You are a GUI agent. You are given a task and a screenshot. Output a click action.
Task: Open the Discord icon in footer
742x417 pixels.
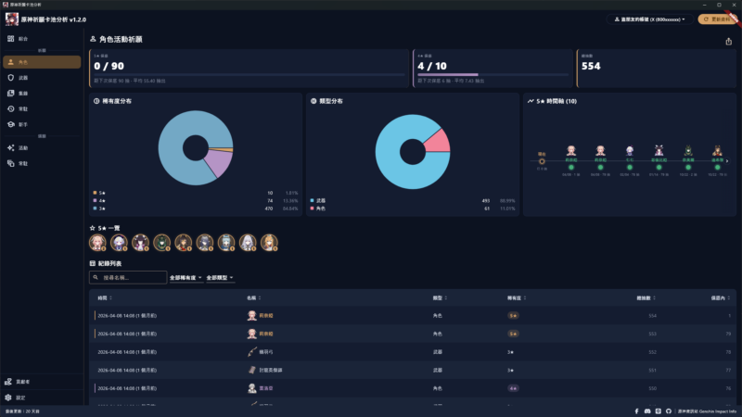coord(647,411)
